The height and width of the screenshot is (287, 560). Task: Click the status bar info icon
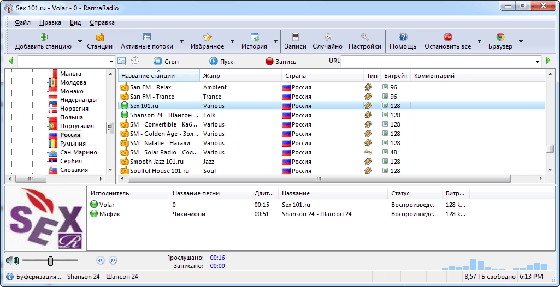tap(10, 276)
